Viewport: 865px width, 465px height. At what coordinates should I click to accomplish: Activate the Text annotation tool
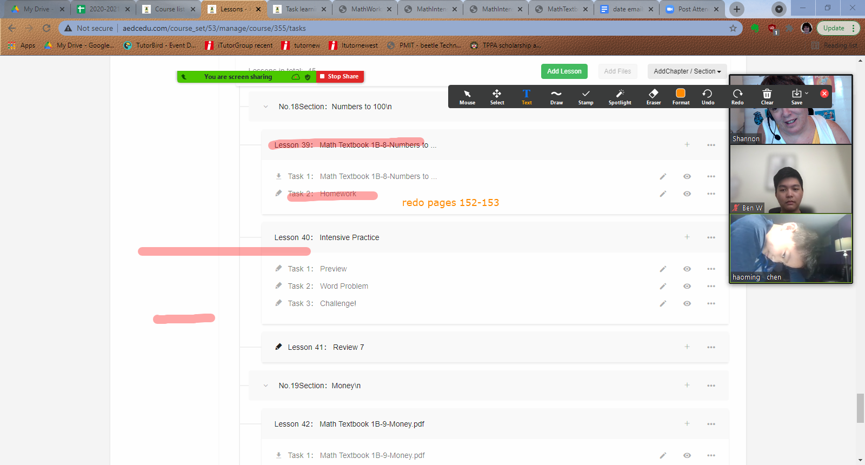527,97
